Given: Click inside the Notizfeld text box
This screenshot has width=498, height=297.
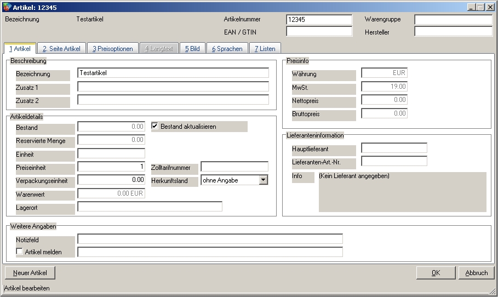Looking at the screenshot, I should click(x=210, y=239).
